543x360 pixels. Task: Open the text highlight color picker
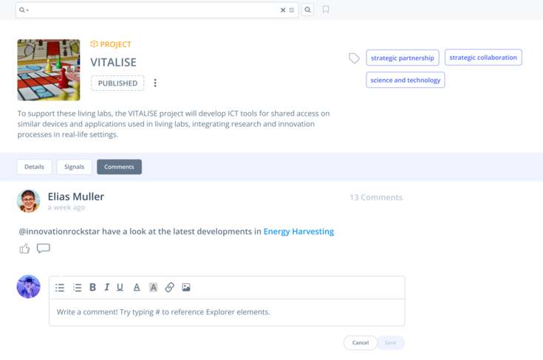pyautogui.click(x=153, y=288)
